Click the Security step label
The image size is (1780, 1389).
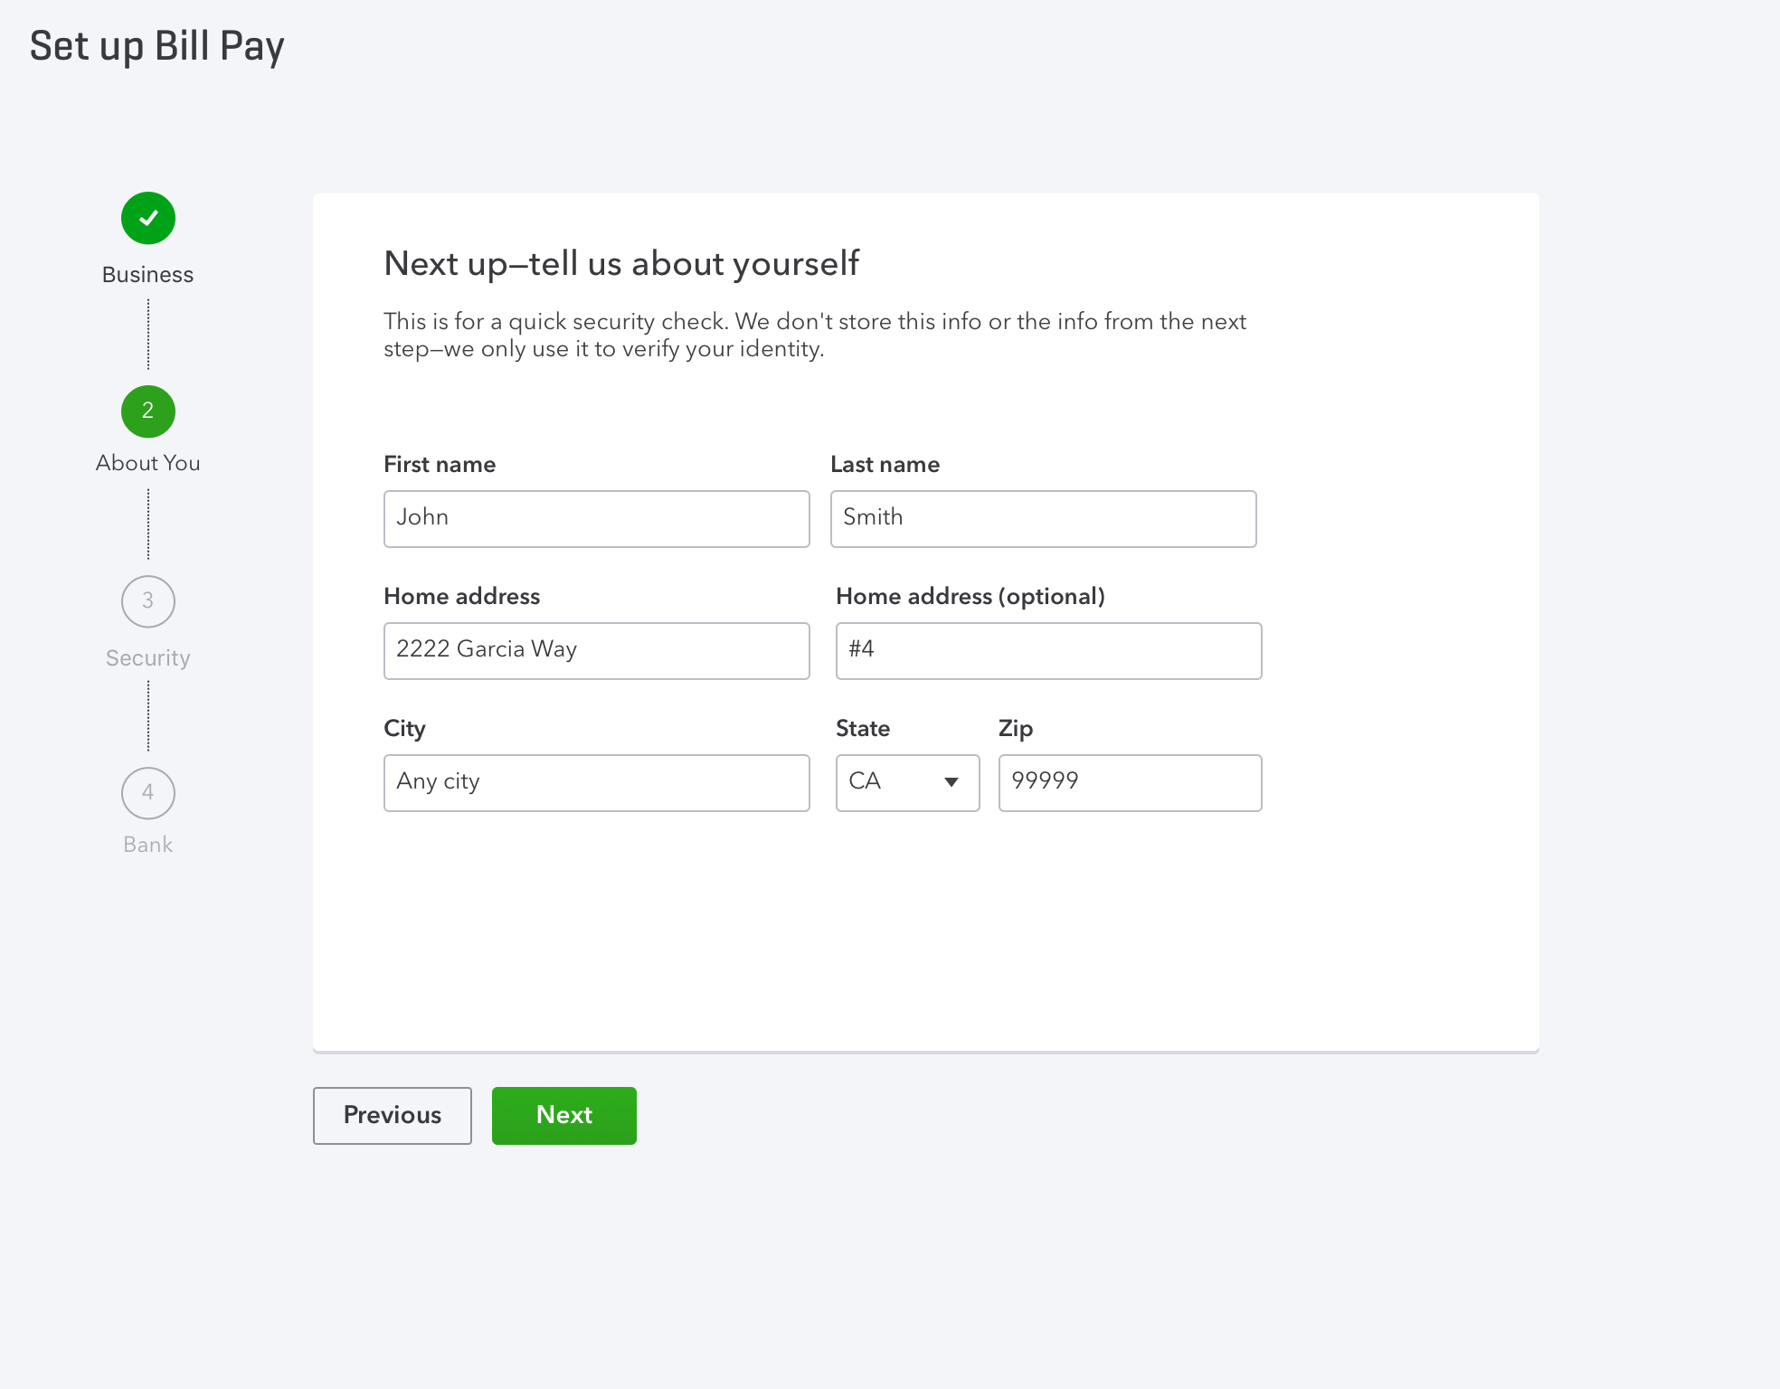pos(147,658)
